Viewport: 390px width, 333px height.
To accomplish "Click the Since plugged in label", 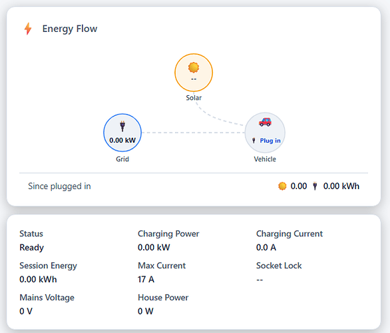I will (x=59, y=186).
